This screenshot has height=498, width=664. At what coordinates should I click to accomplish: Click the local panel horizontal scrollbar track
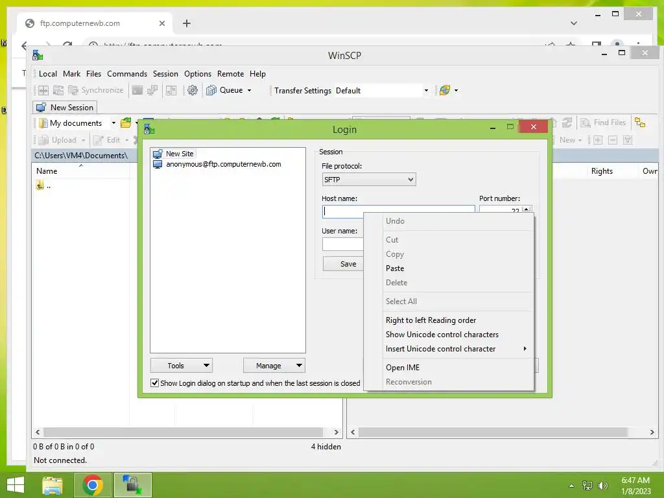click(183, 433)
